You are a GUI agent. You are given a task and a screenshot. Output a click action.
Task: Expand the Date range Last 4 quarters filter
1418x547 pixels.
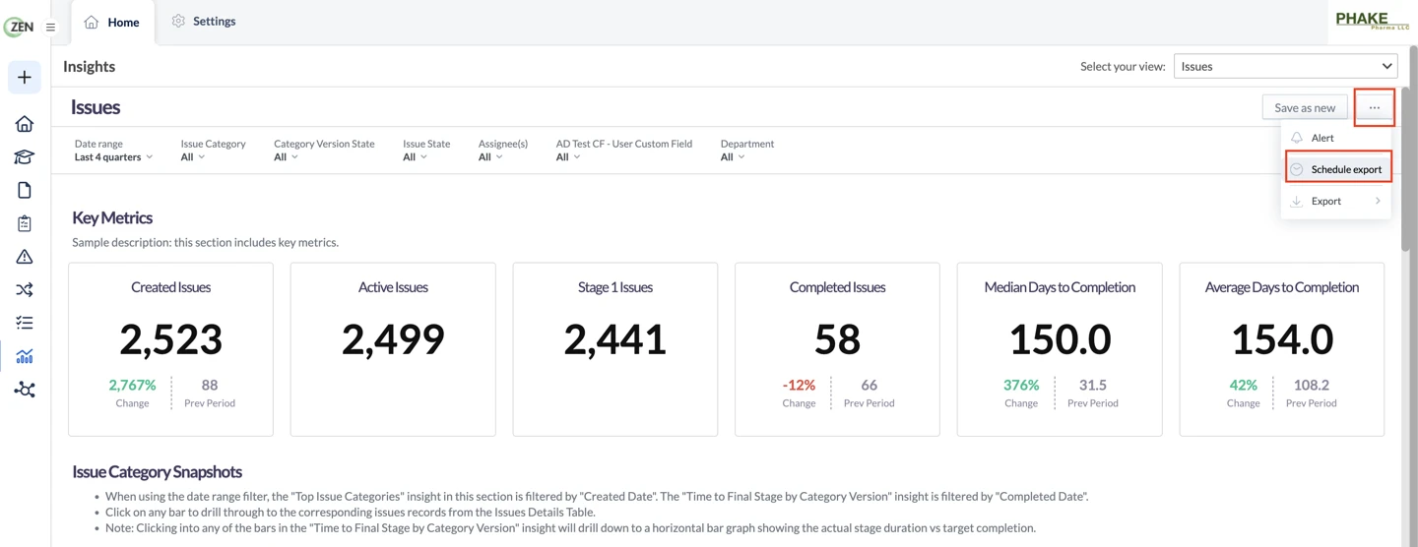click(x=113, y=151)
